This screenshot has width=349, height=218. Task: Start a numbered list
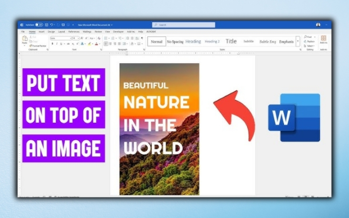click(113, 38)
